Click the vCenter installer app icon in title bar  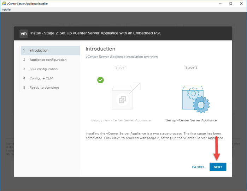click(x=4, y=4)
